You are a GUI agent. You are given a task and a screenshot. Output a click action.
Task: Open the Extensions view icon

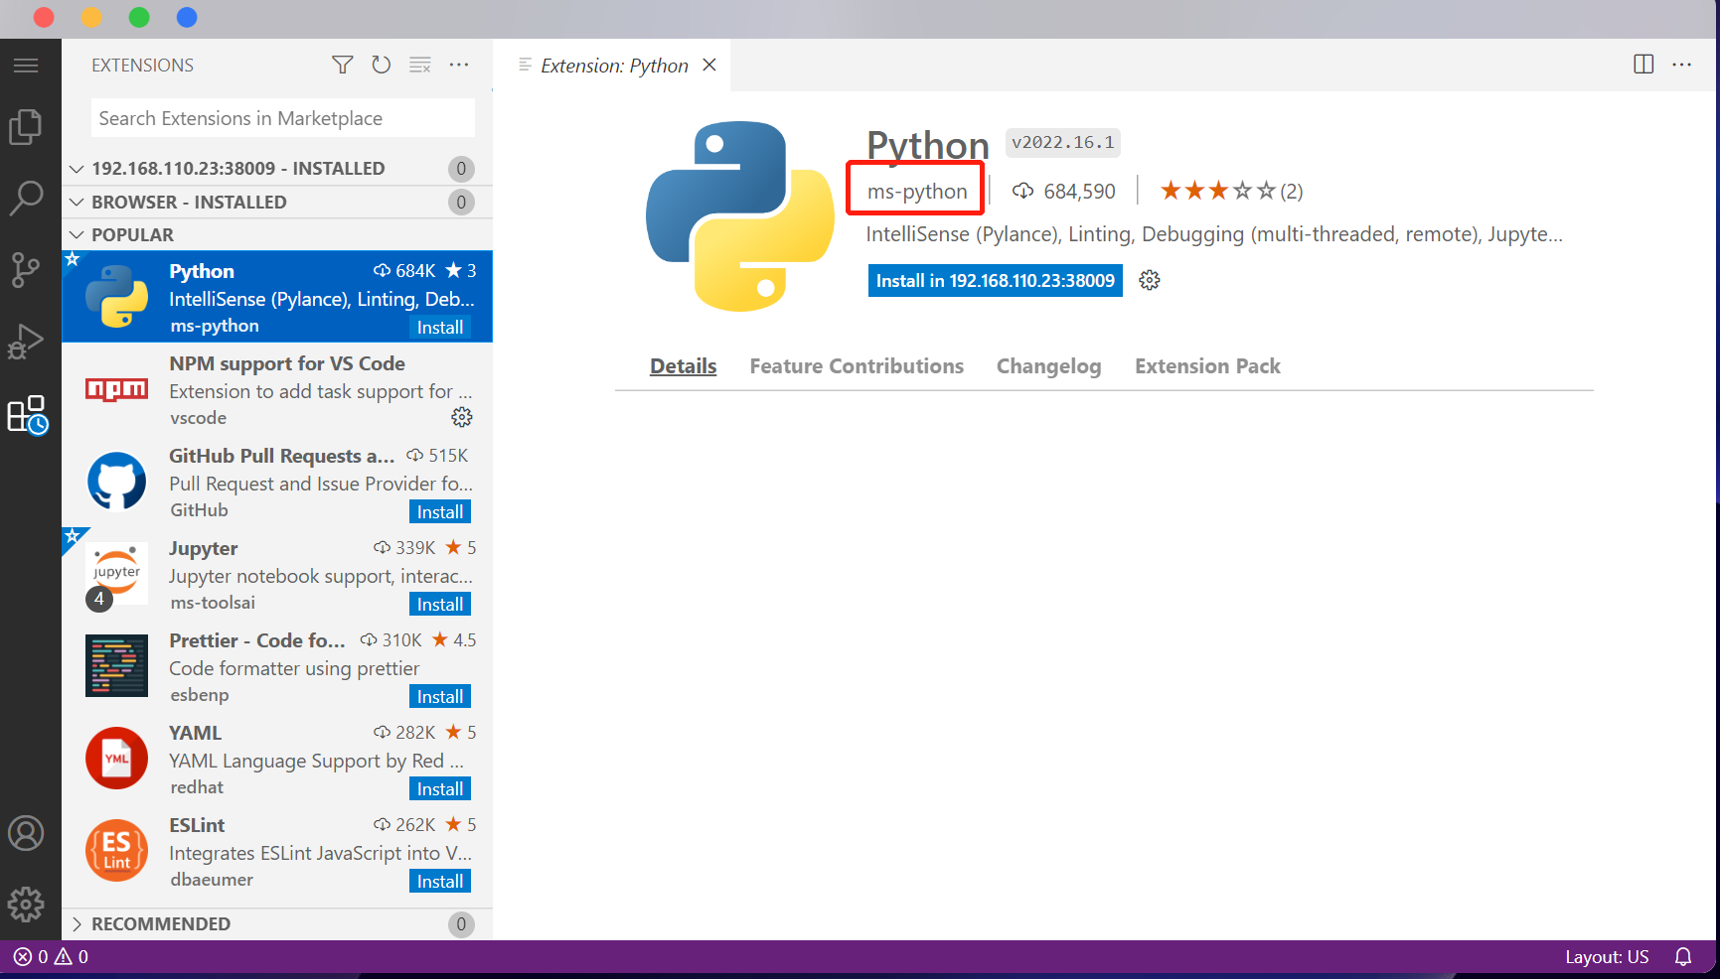(27, 415)
